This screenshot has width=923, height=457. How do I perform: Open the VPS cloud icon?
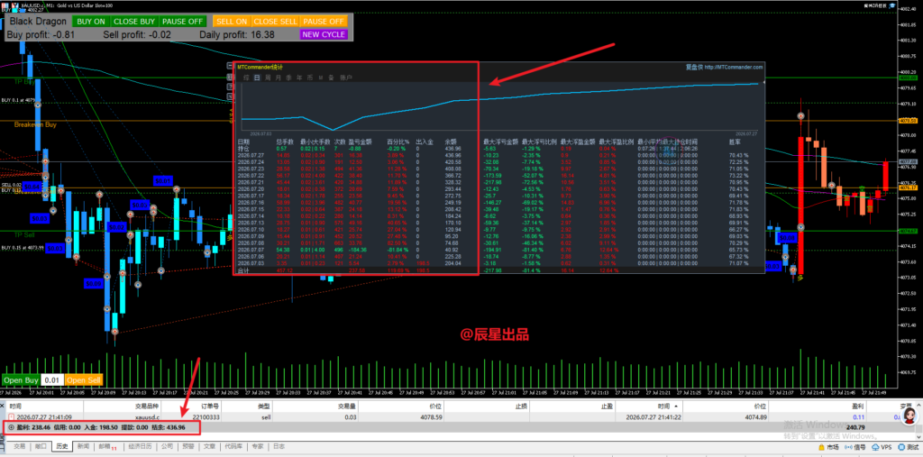pyautogui.click(x=883, y=448)
